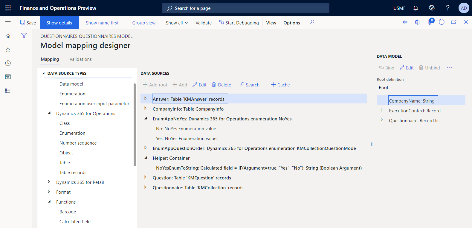Expand Questionnaire record list in data model
This screenshot has width=472, height=228.
[382, 120]
